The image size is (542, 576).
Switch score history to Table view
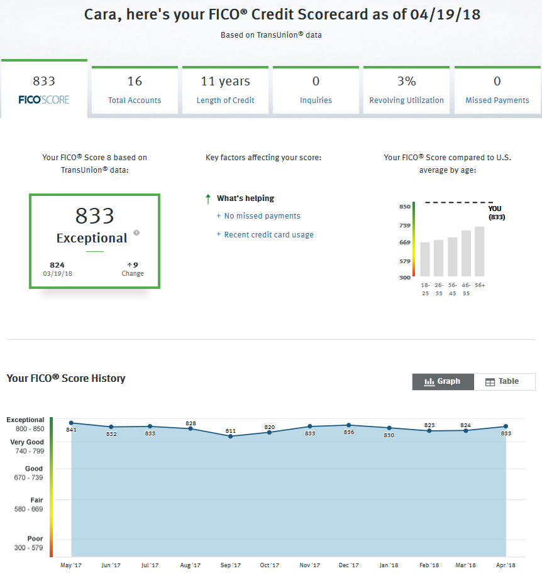(504, 382)
